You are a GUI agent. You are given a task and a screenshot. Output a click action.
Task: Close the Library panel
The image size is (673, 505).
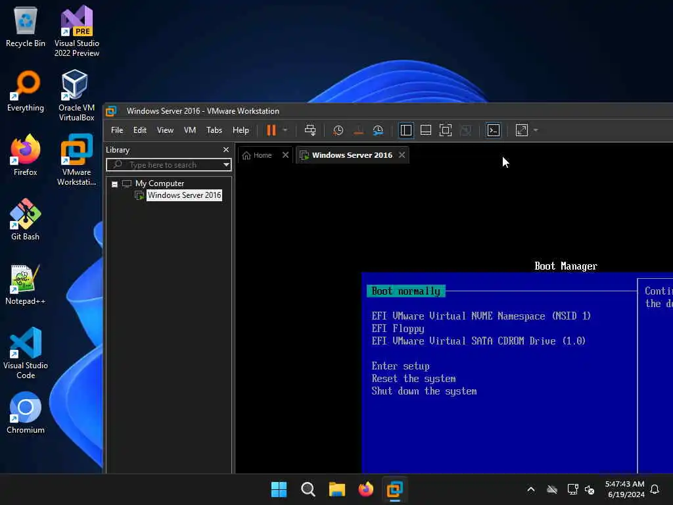(226, 149)
